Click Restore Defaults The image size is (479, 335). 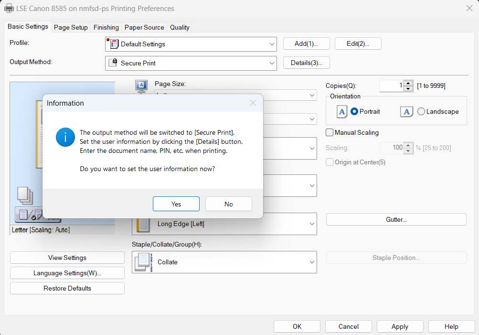67,288
